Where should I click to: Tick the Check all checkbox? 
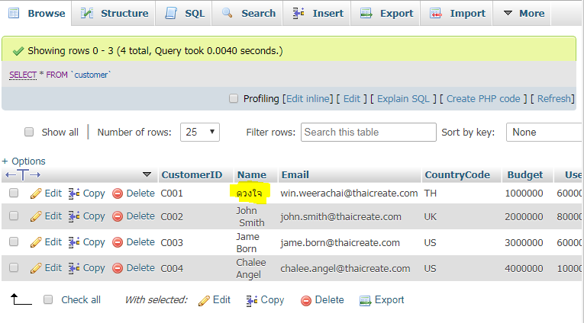click(x=48, y=300)
